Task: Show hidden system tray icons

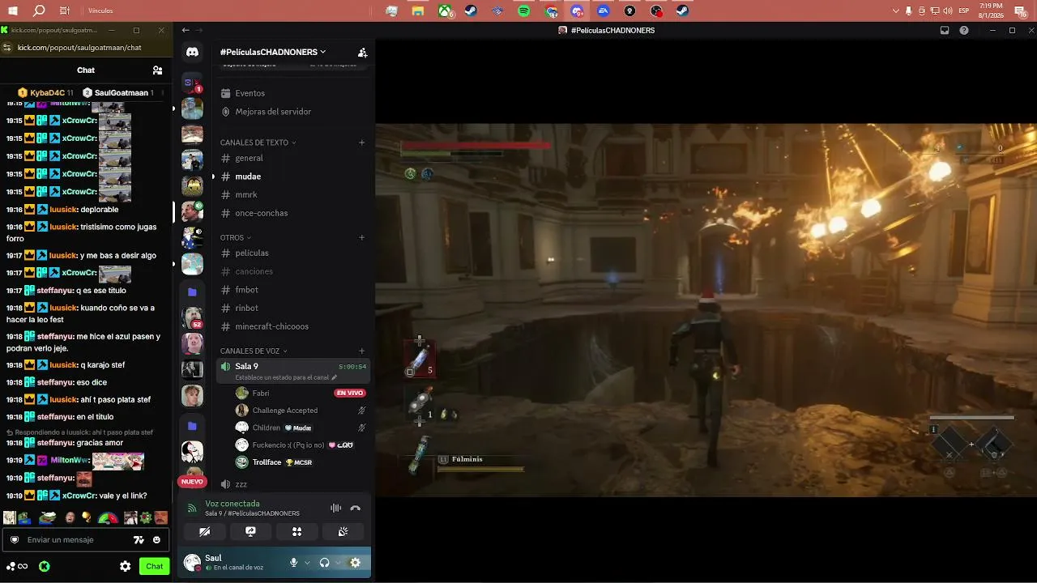Action: pyautogui.click(x=895, y=11)
